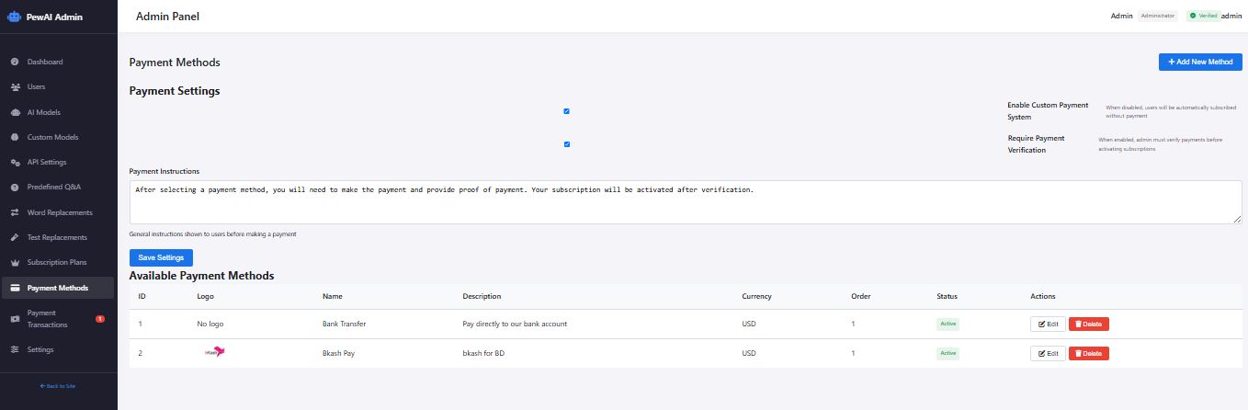Click into the Payment Instructions text area

click(685, 201)
